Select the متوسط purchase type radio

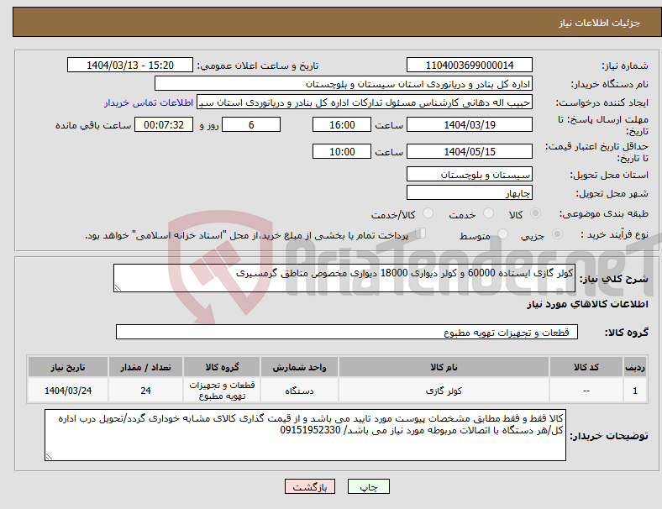pyautogui.click(x=503, y=234)
